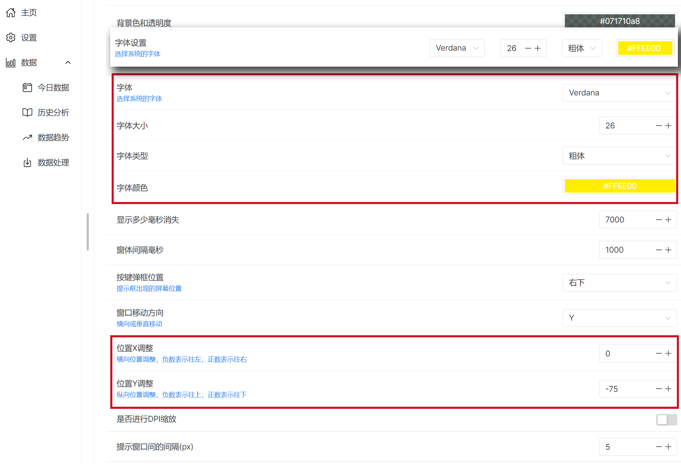
Task: Open 数据趋势 menu item
Action: point(53,137)
